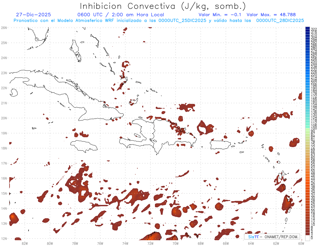Click the 'Valor Max. = 48.788' readout
320x247 pixels.
tap(271, 15)
